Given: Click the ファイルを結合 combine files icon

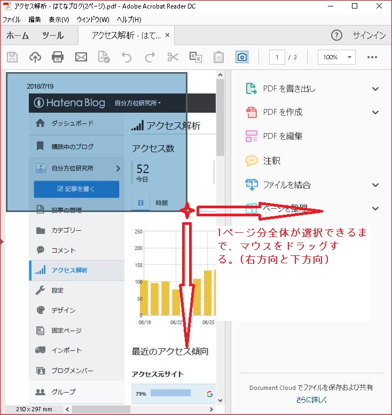Looking at the screenshot, I should point(251,184).
